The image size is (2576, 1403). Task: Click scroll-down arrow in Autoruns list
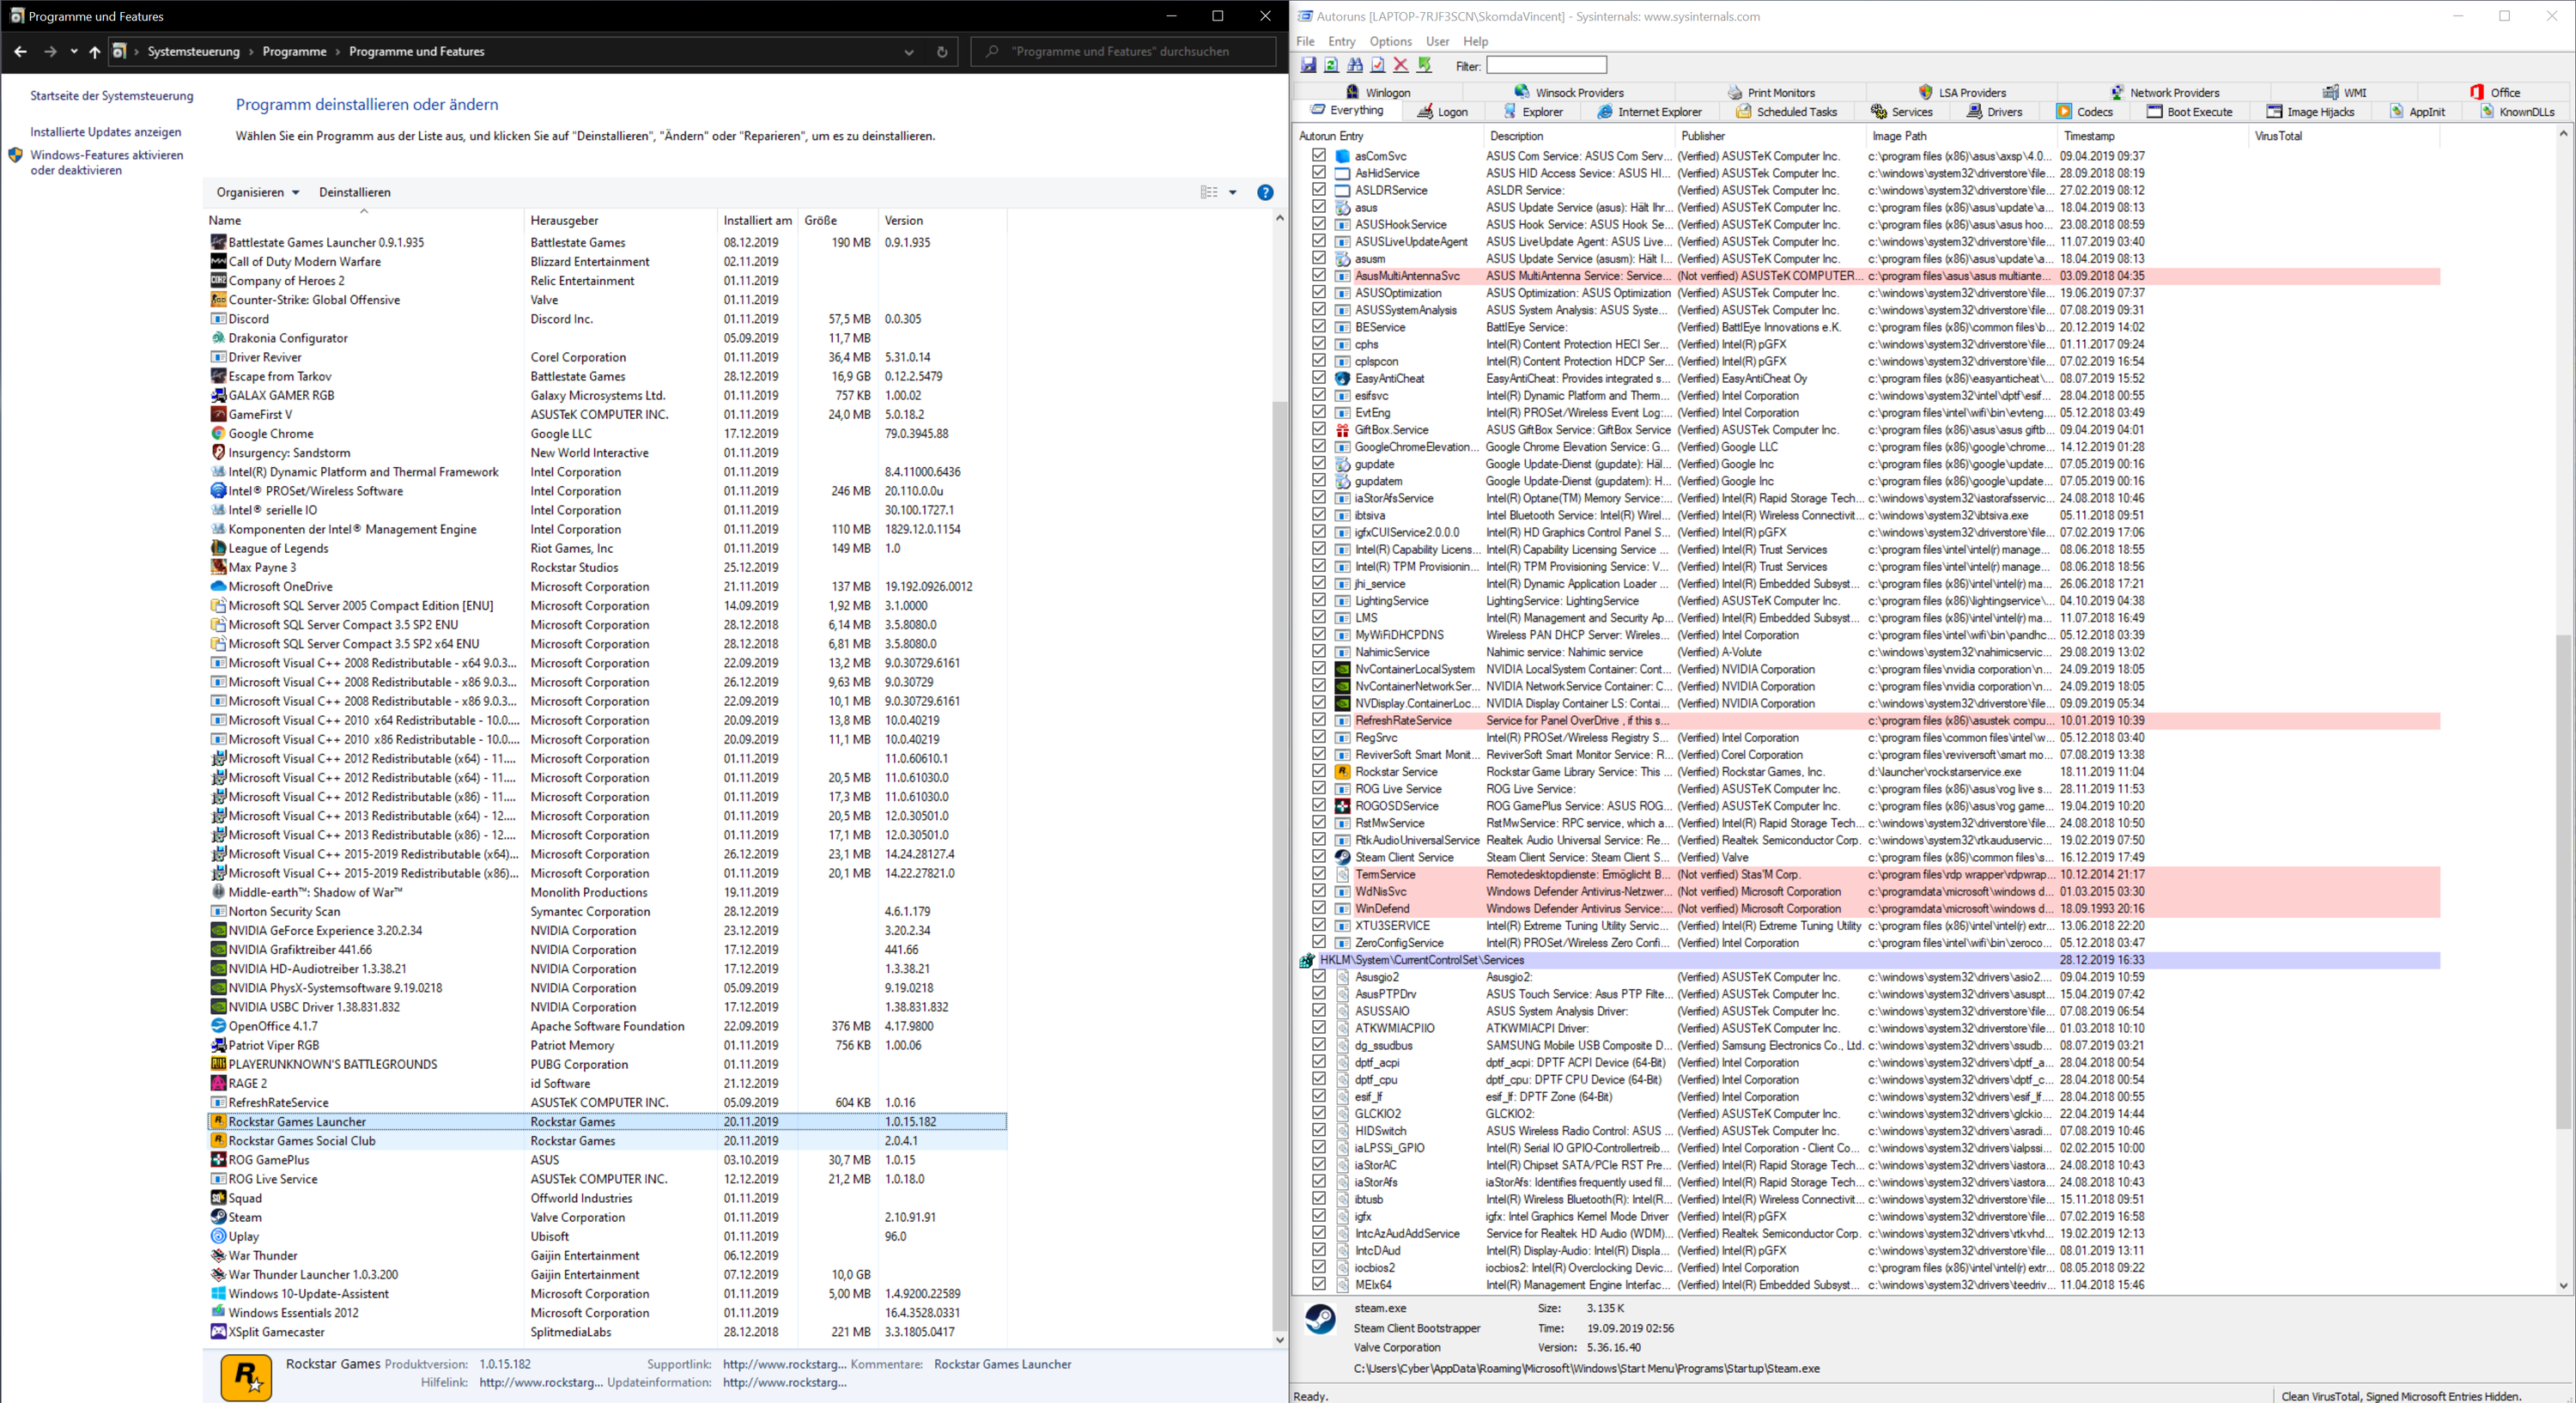click(x=2563, y=1285)
